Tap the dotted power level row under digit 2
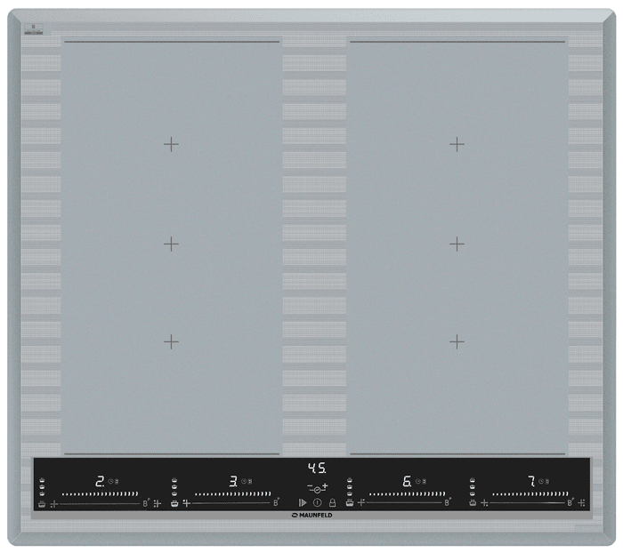Image resolution: width=623 pixels, height=553 pixels. click(100, 493)
